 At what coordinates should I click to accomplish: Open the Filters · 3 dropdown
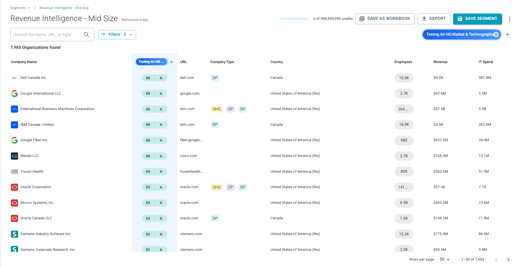pos(117,35)
